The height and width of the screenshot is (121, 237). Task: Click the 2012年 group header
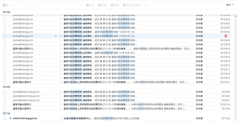point(7,87)
